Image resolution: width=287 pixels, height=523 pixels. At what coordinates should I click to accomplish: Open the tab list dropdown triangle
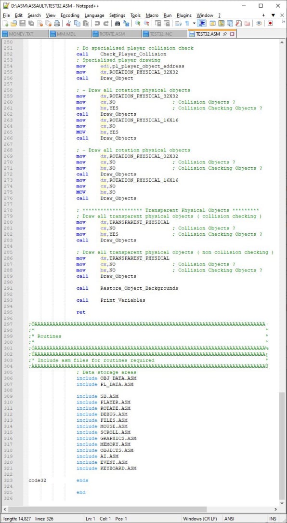273,15
